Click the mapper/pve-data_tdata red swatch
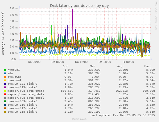Viewport: 159px width, 122px height. (x=5, y=94)
